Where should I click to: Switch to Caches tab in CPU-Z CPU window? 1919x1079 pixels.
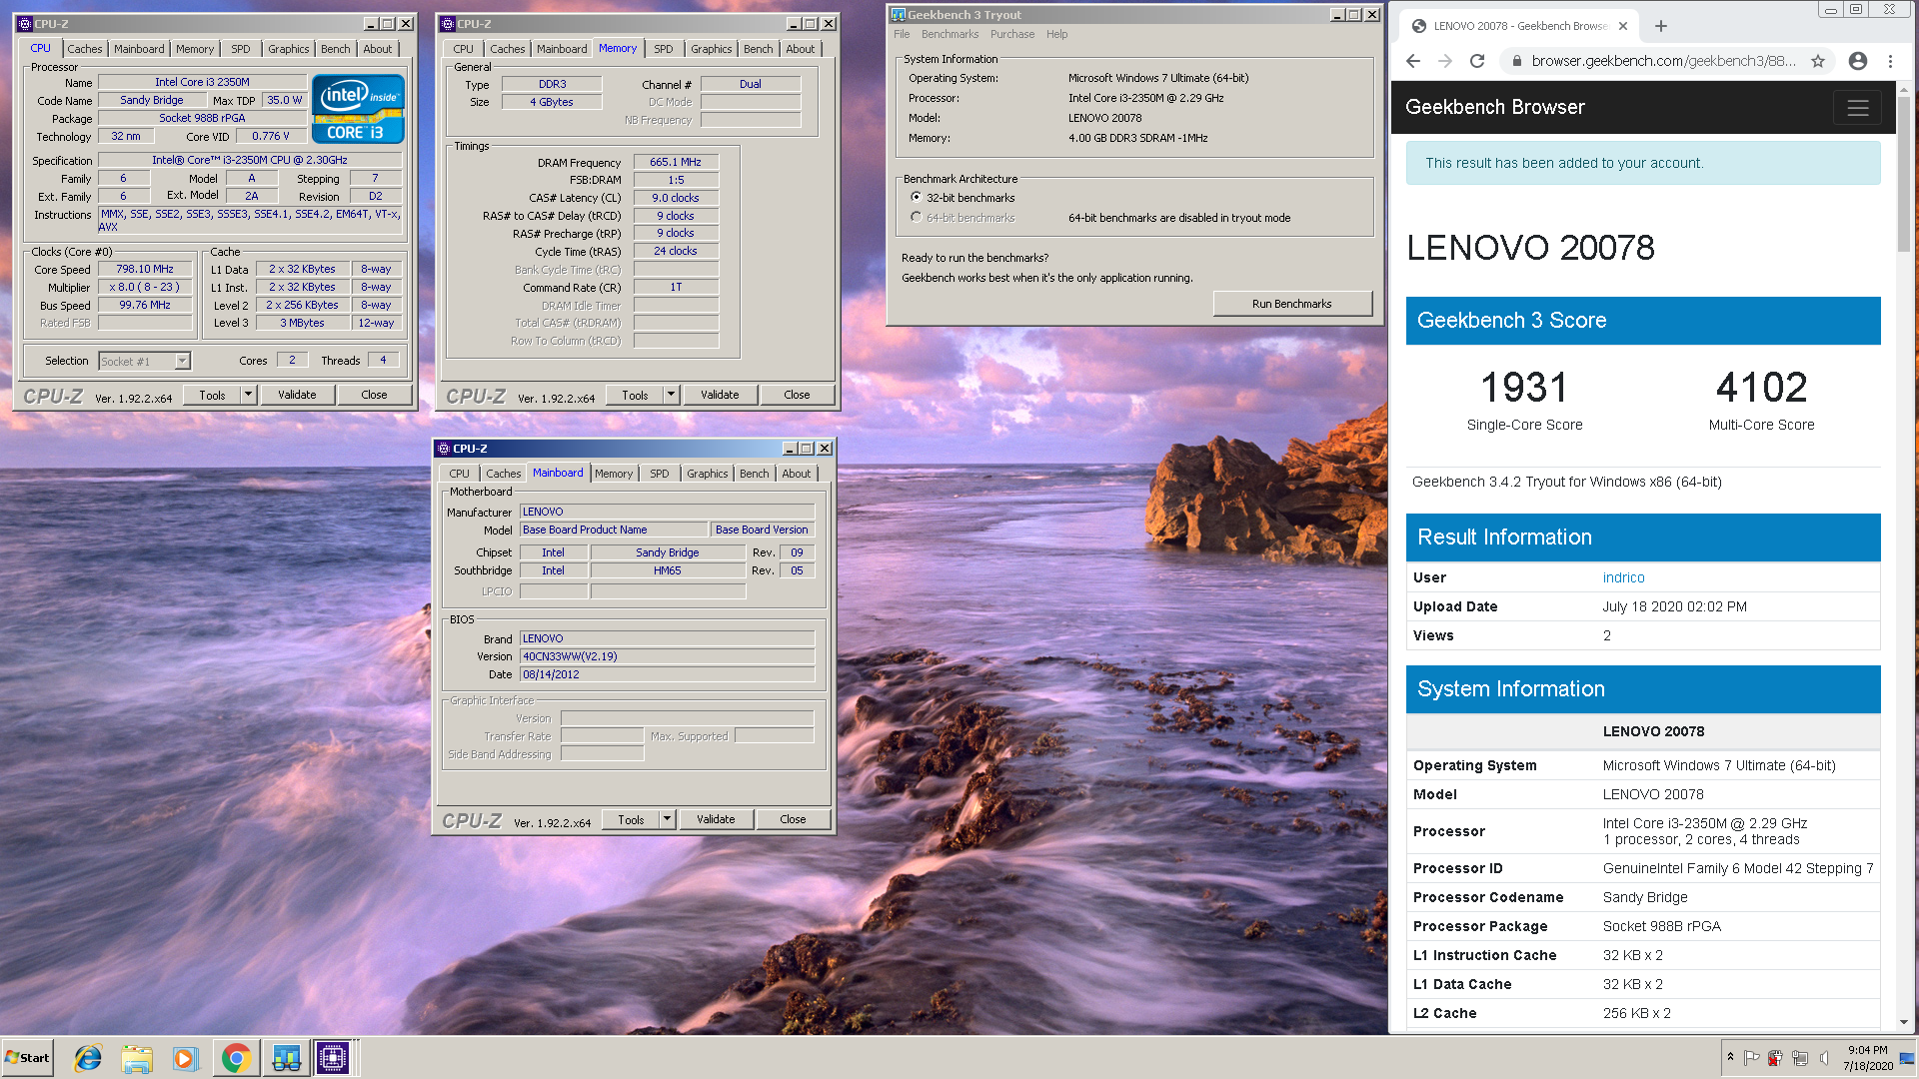pos(85,49)
